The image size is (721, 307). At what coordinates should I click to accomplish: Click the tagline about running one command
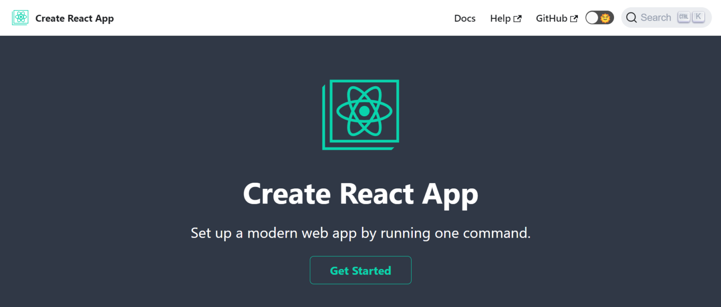(x=360, y=233)
